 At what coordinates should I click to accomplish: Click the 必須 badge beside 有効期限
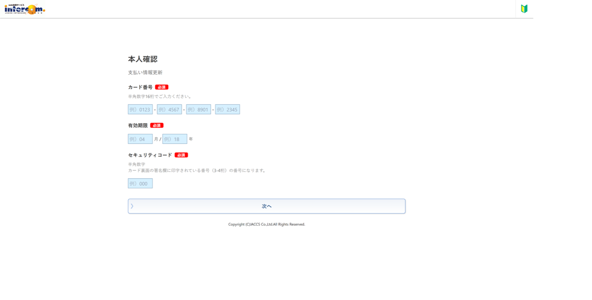coord(157,125)
